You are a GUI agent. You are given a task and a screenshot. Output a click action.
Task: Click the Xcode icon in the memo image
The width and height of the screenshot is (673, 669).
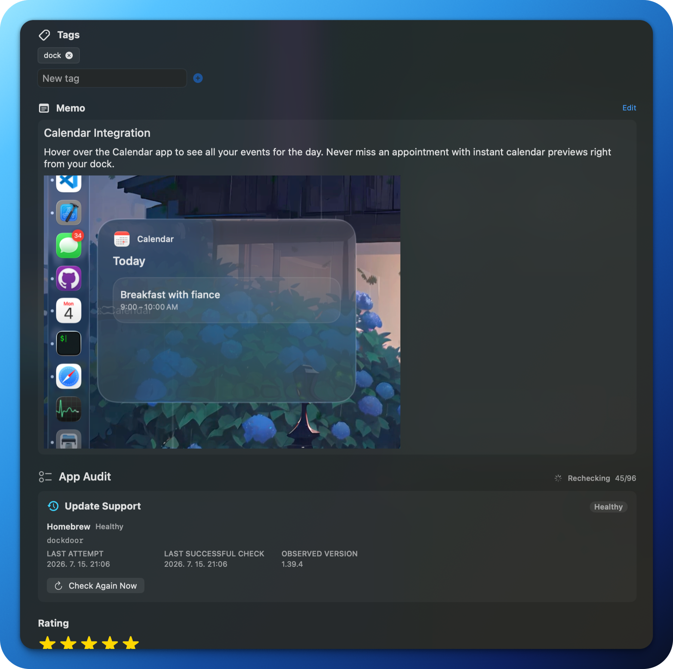point(69,213)
